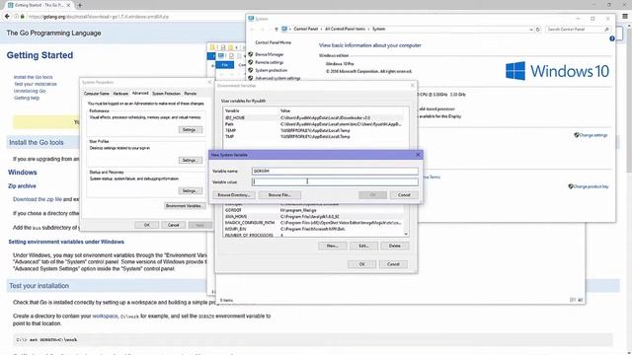Click Cancel in System Properties

point(174,225)
